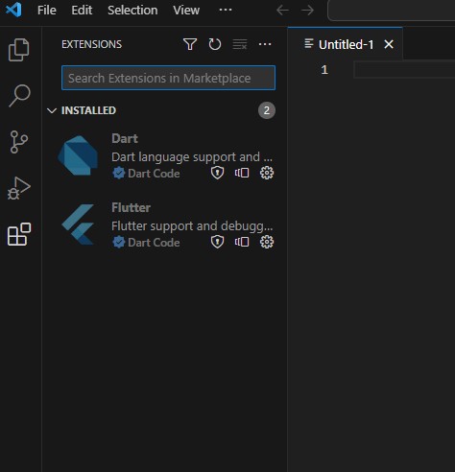
Task: Open the Run and Debug view
Action: [x=19, y=188]
